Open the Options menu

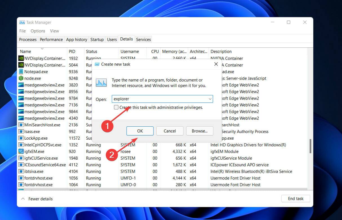point(38,31)
